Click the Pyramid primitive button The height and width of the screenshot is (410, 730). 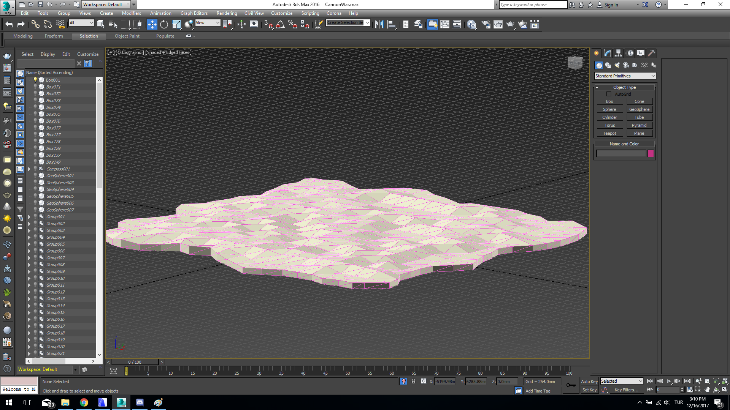pyautogui.click(x=639, y=125)
